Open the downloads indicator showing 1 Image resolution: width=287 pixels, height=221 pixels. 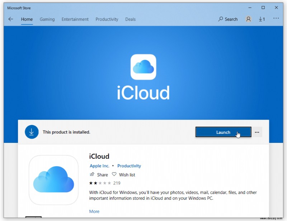(262, 19)
